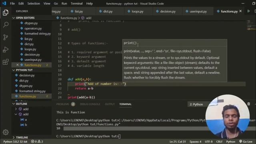Open the Extensions view
Screen dimensions: 256x144
click(6, 62)
